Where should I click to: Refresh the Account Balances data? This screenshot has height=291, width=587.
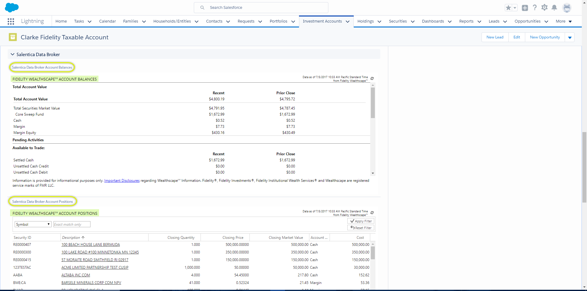372,78
